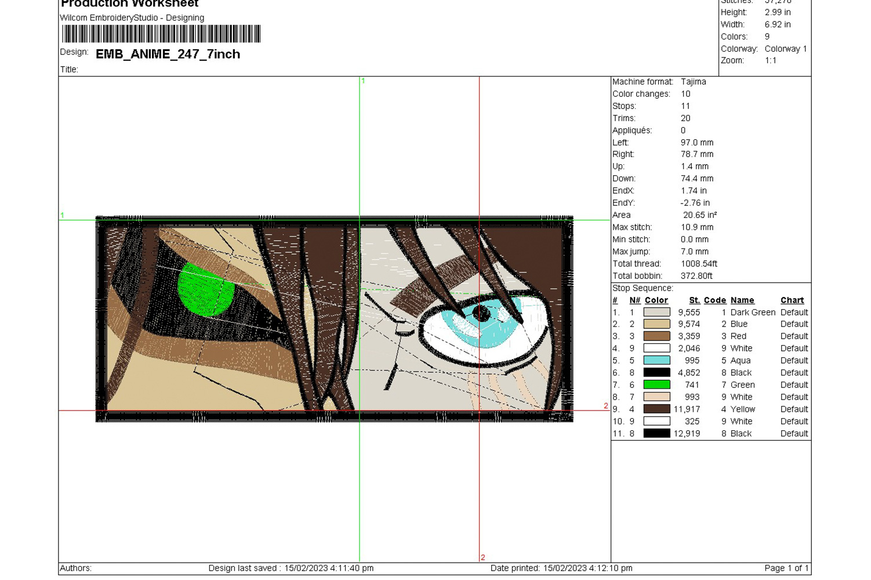Select the aqua color swatch in row 5

656,360
